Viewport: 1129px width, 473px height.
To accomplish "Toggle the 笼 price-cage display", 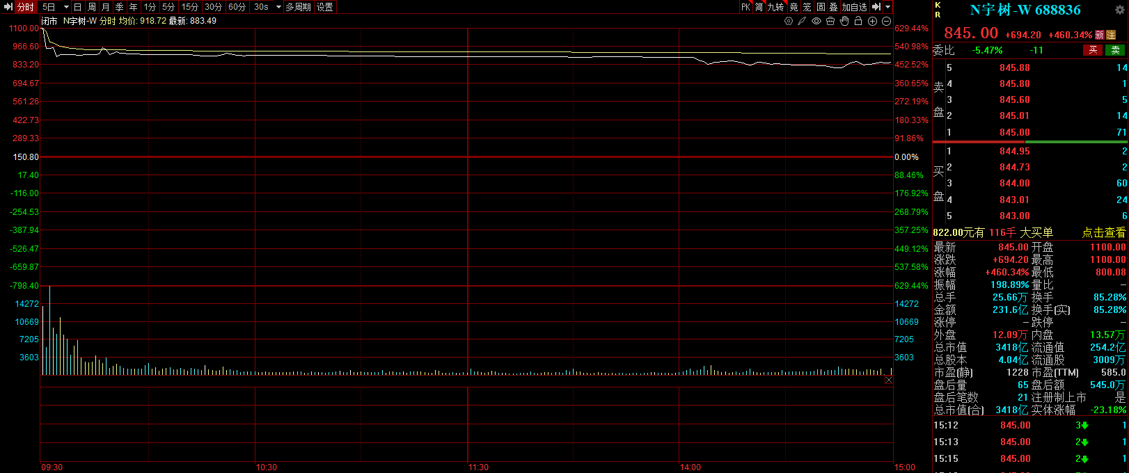I will pos(807,7).
